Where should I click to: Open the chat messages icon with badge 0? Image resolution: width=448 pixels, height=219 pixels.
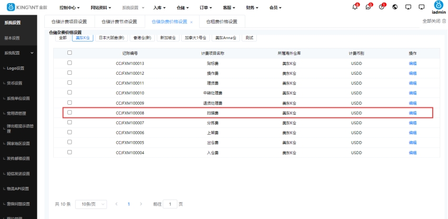(x=369, y=7)
